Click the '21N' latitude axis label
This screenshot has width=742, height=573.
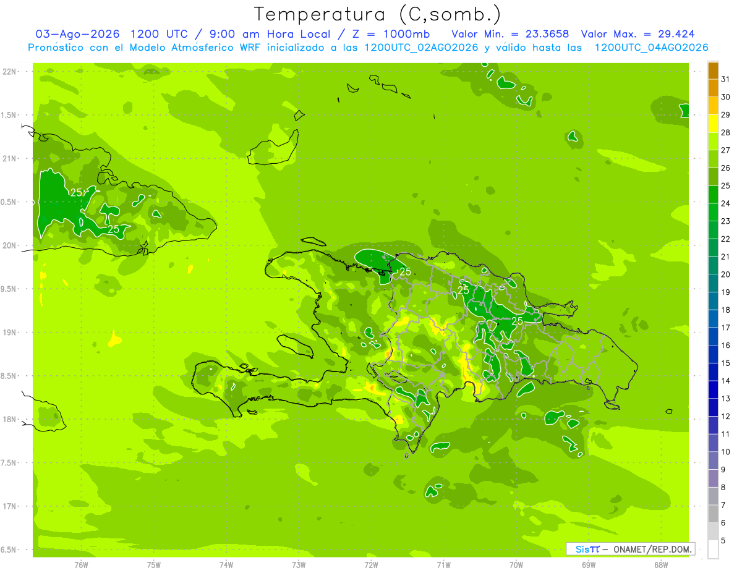[9, 159]
